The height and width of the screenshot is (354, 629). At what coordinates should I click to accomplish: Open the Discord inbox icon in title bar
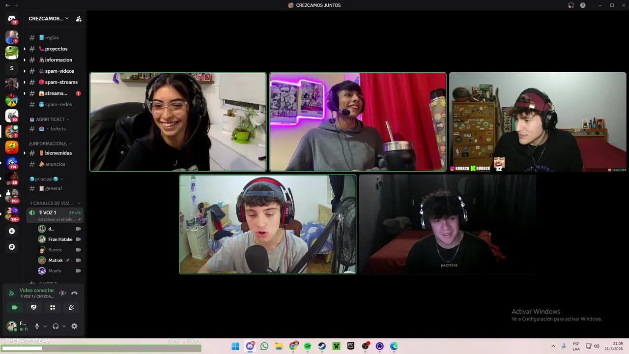571,5
